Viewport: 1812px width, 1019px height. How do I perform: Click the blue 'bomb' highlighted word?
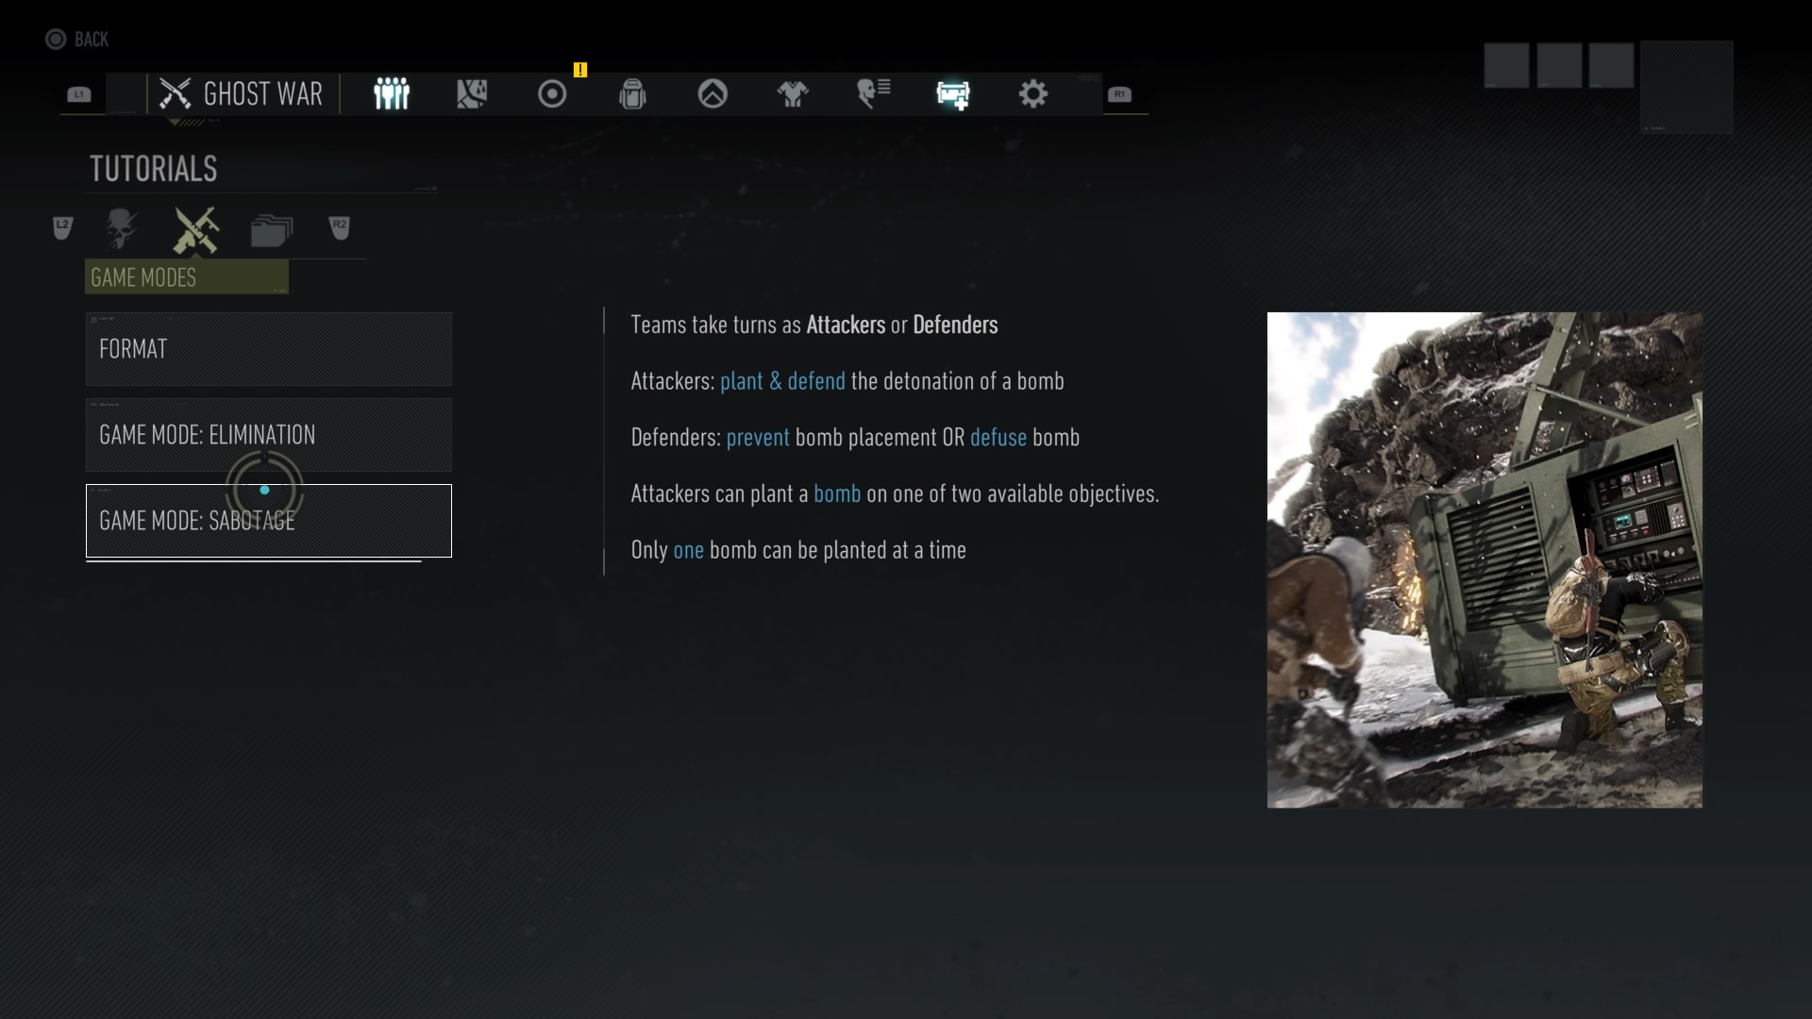click(x=837, y=494)
